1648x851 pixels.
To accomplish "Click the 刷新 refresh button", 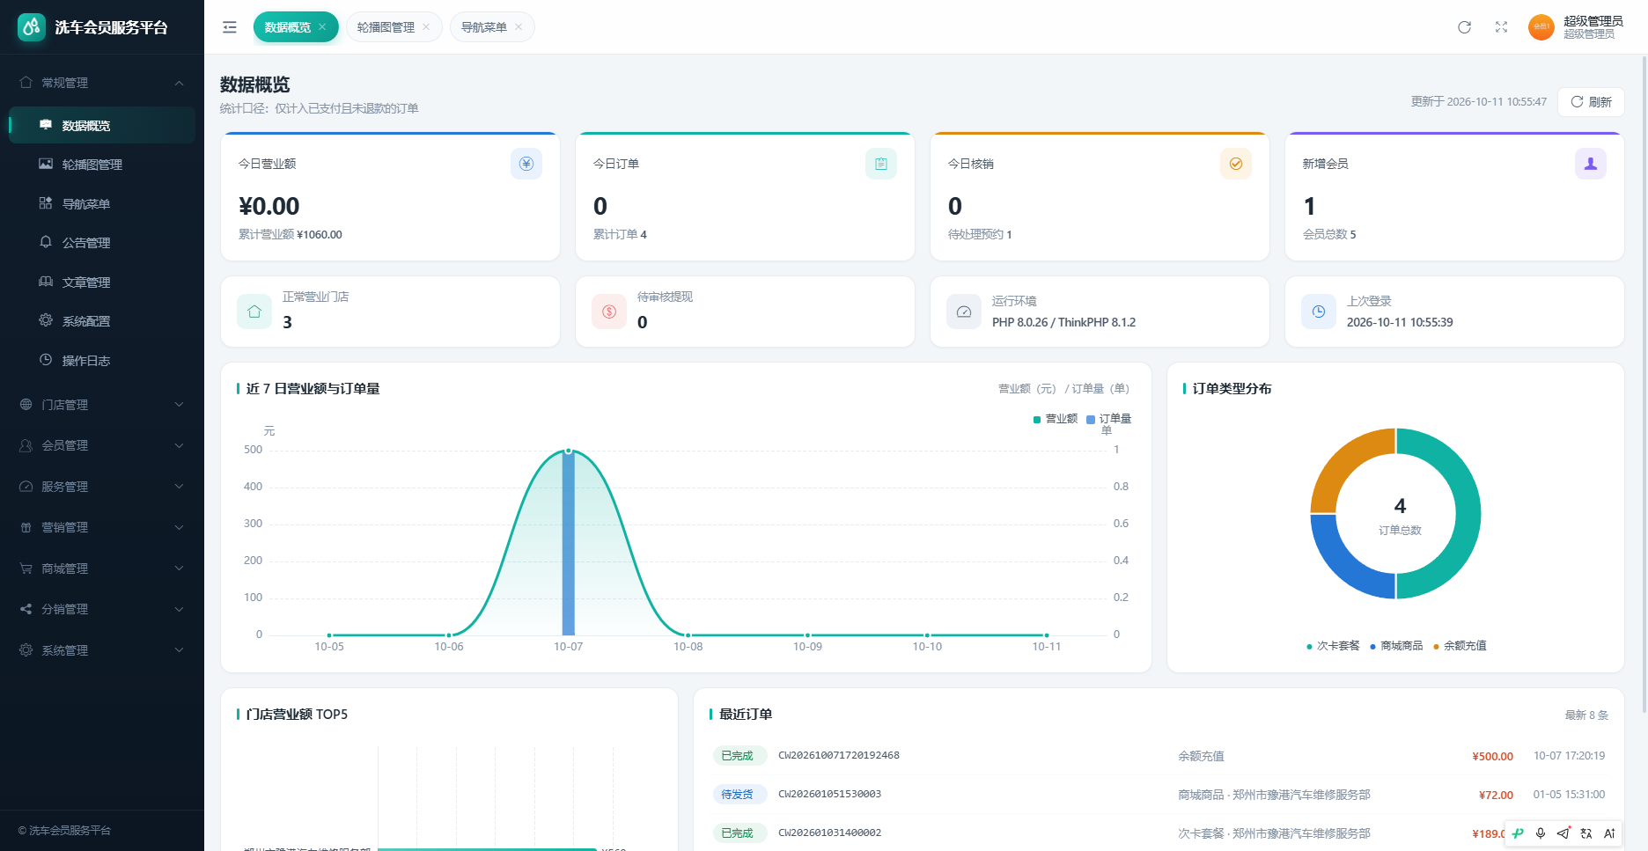I will pos(1591,102).
